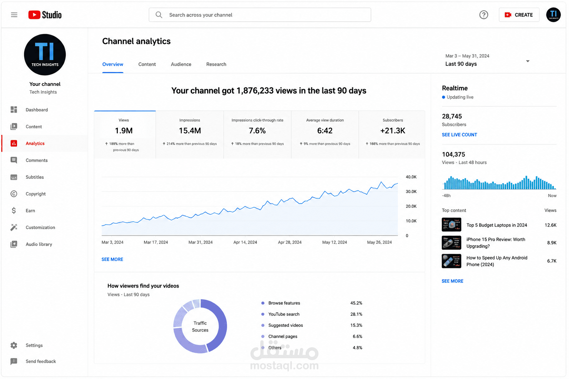
Task: Click the 45.2% Browse features value
Action: (356, 303)
